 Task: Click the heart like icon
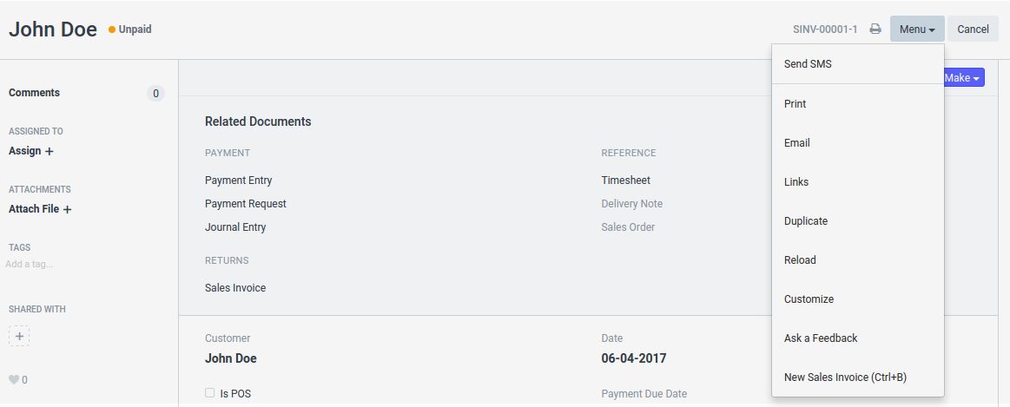(x=13, y=379)
